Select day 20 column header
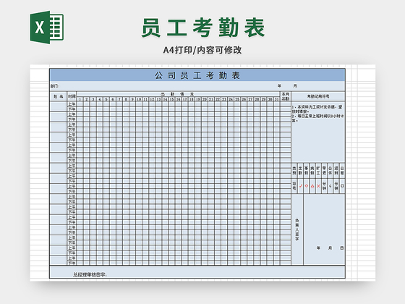The image size is (405, 304). pyautogui.click(x=205, y=99)
